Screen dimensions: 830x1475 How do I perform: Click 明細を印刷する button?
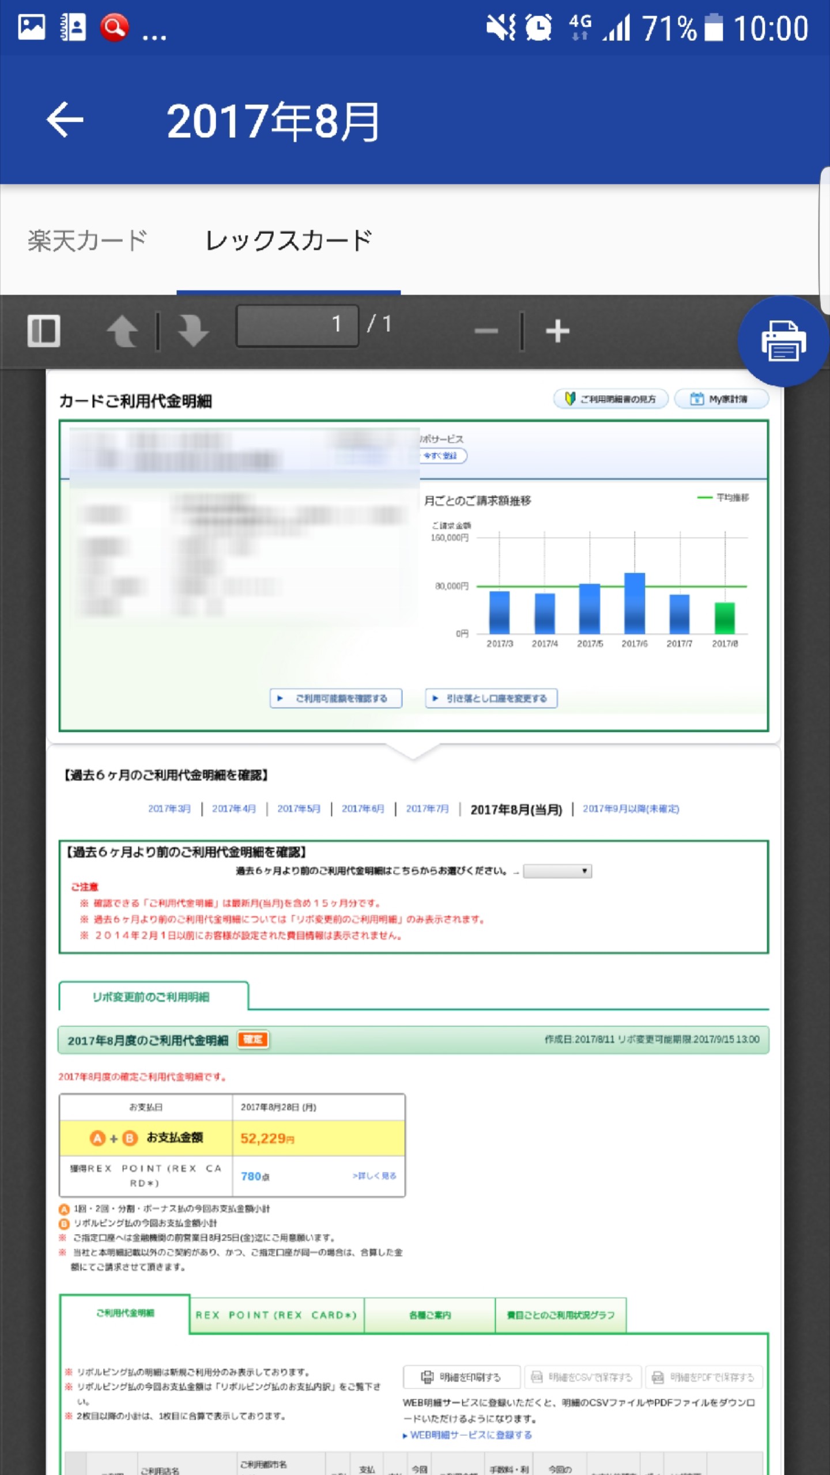click(462, 1377)
